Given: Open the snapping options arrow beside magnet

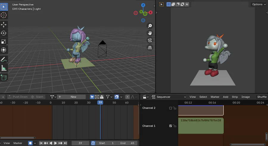Looking at the screenshot, I should tap(121, 97).
